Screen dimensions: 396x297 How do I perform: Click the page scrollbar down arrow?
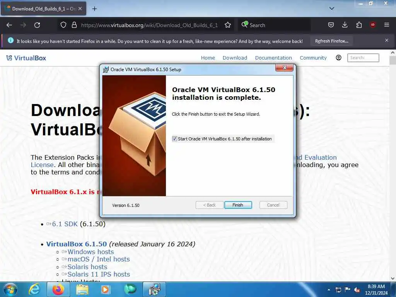tap(393, 278)
